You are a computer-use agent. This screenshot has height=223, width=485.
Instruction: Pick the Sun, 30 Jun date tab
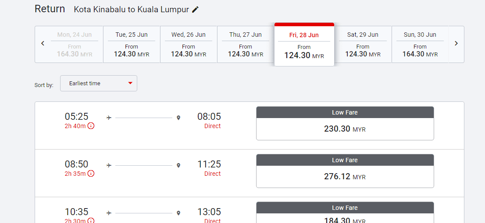click(x=420, y=45)
